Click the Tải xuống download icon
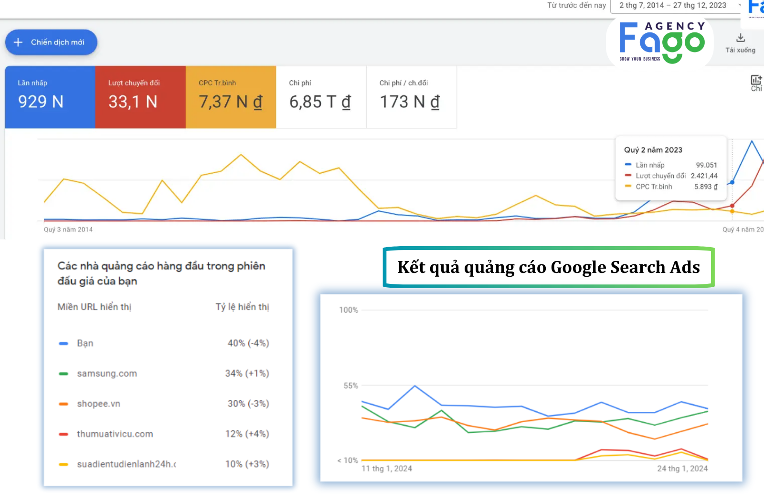Screen dimensions: 764x501 [740, 38]
